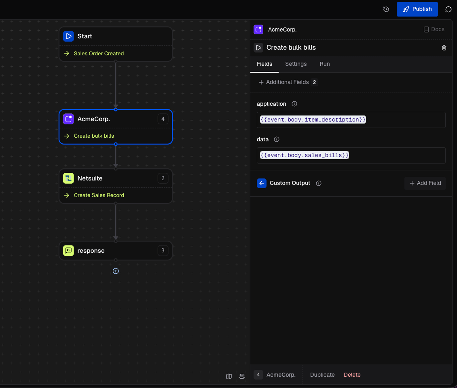Publish the workflow
Viewport: 457px width, 388px height.
(417, 9)
